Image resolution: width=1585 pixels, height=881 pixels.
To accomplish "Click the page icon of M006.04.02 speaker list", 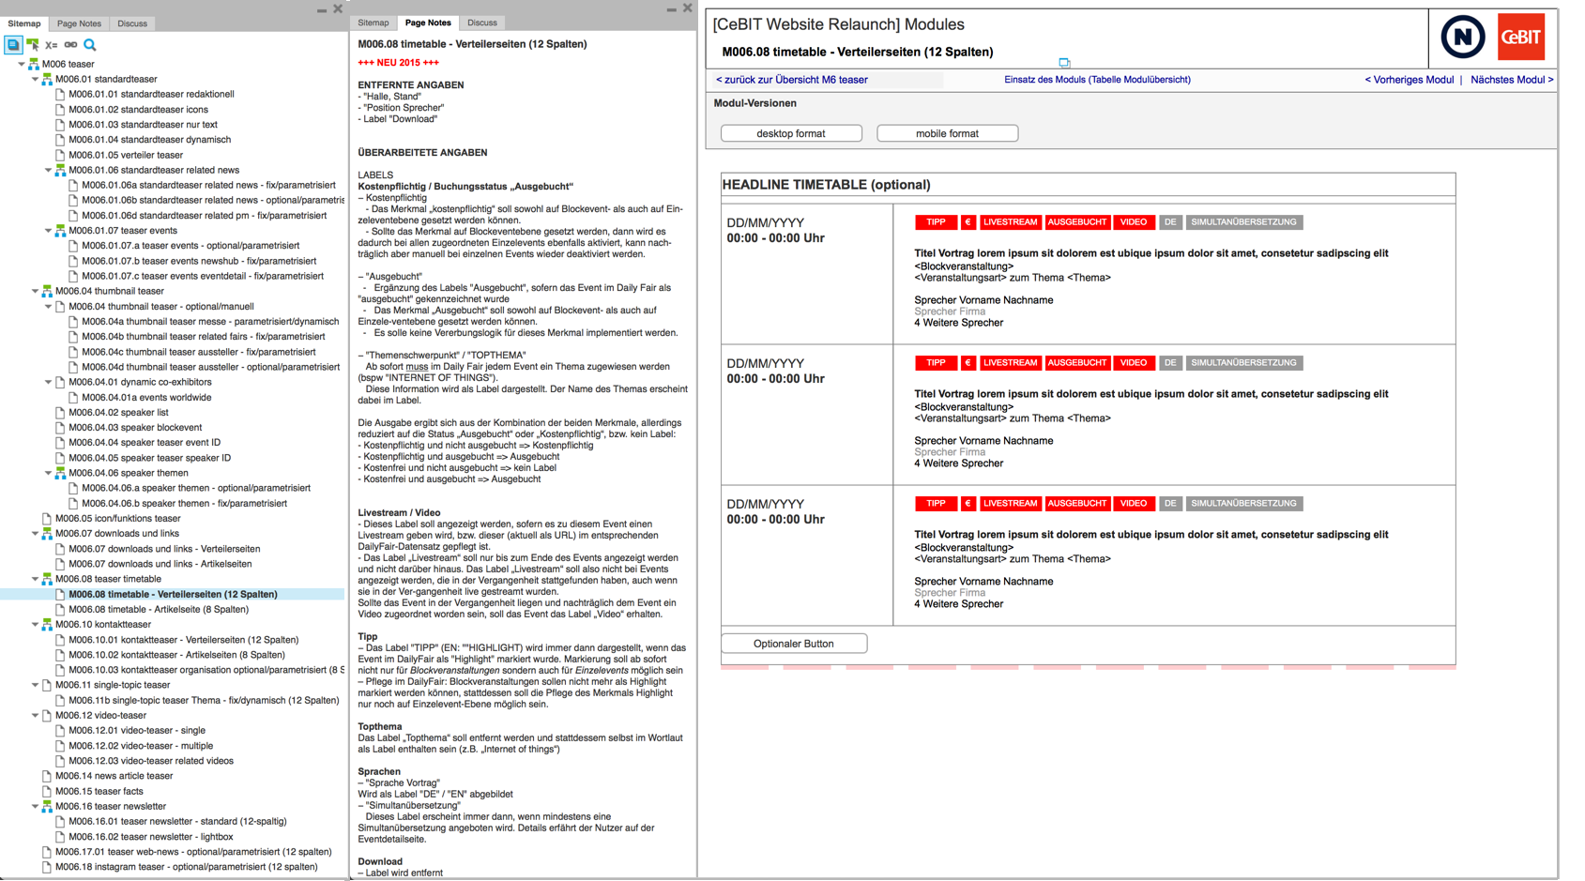I will [x=60, y=412].
